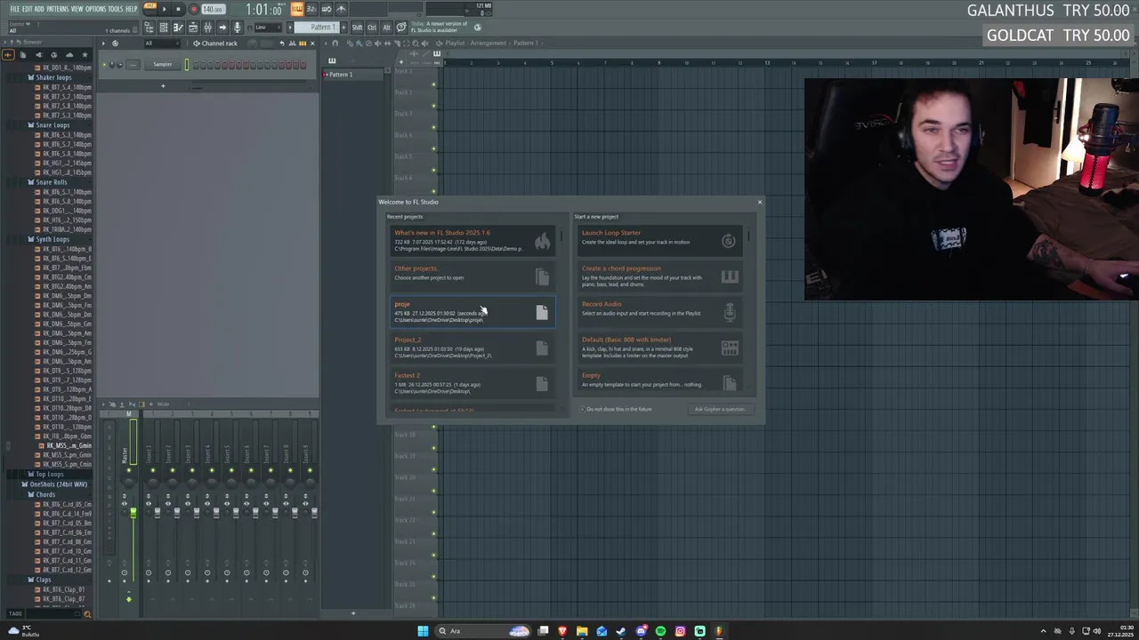Open the PATTERNS menu
The height and width of the screenshot is (640, 1139).
coord(58,9)
